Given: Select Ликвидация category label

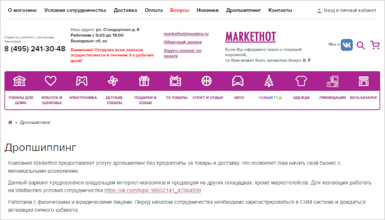Looking at the screenshot, I should coord(332,98).
